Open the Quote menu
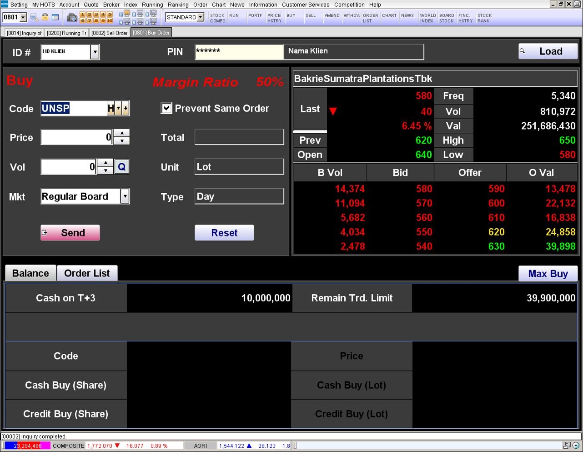 [x=91, y=5]
